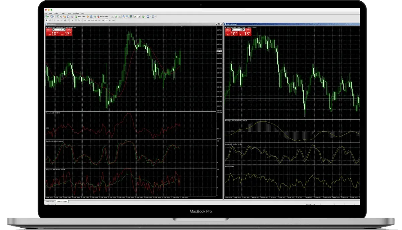
Task: Open the New Chart dropdown arrow
Action: coord(49,16)
